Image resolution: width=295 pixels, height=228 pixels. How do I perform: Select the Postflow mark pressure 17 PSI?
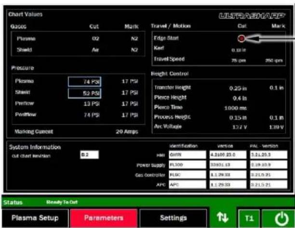(x=130, y=115)
